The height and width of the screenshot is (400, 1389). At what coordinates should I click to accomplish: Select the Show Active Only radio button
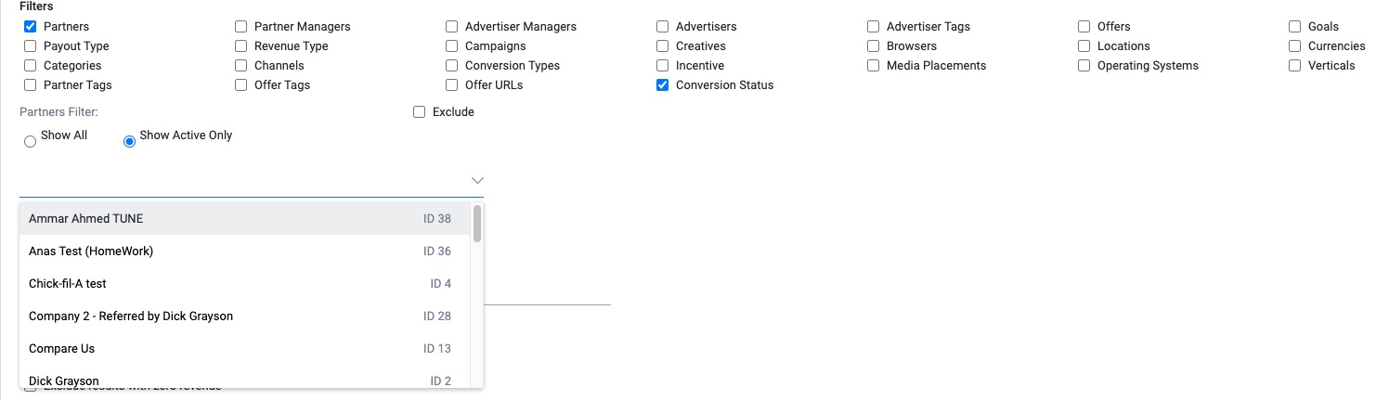pyautogui.click(x=130, y=141)
